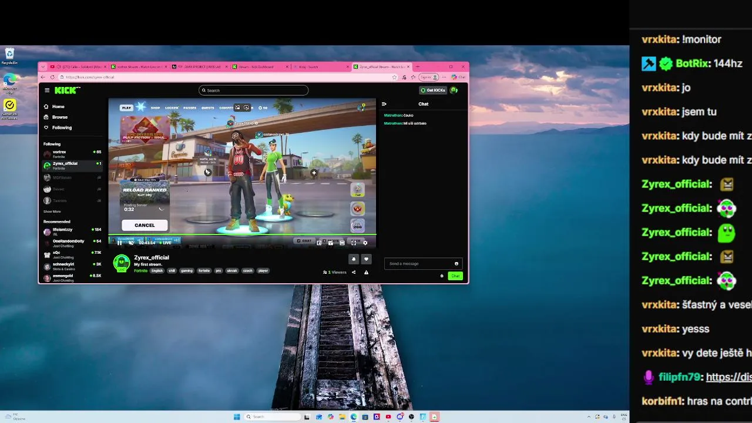Click Cancel on the matchmaking queue
The image size is (752, 423).
pyautogui.click(x=145, y=225)
